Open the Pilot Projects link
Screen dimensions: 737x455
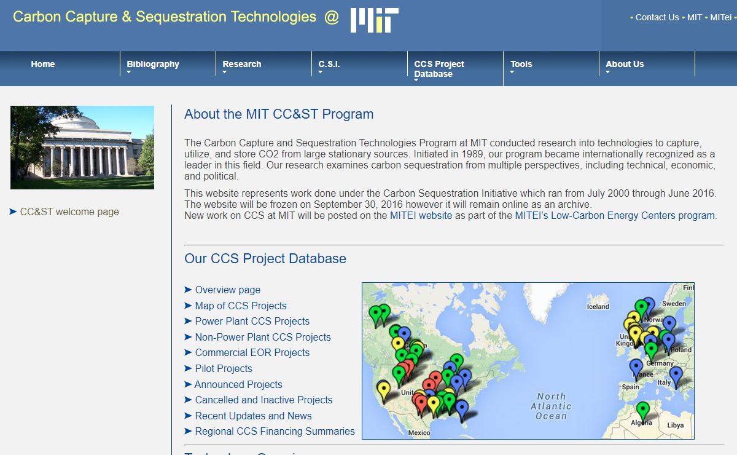click(x=224, y=368)
